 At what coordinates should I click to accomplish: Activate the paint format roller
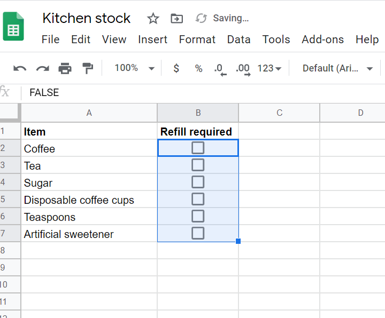click(87, 68)
